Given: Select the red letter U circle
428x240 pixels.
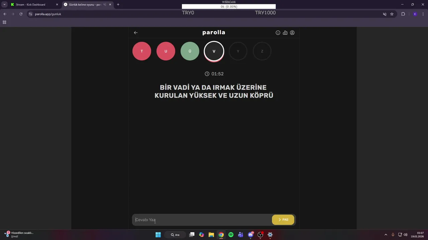Looking at the screenshot, I should 166,51.
